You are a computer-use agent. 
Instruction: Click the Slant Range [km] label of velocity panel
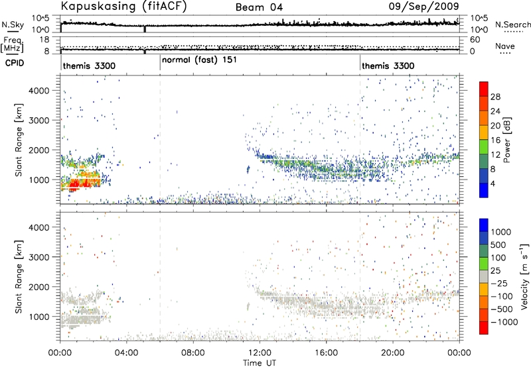[19, 276]
